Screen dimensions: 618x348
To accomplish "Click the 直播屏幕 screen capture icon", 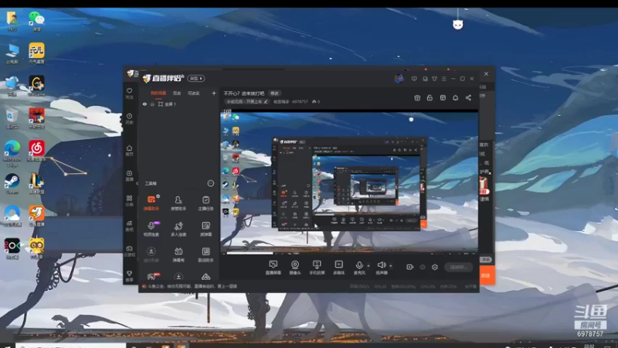I will point(273,266).
